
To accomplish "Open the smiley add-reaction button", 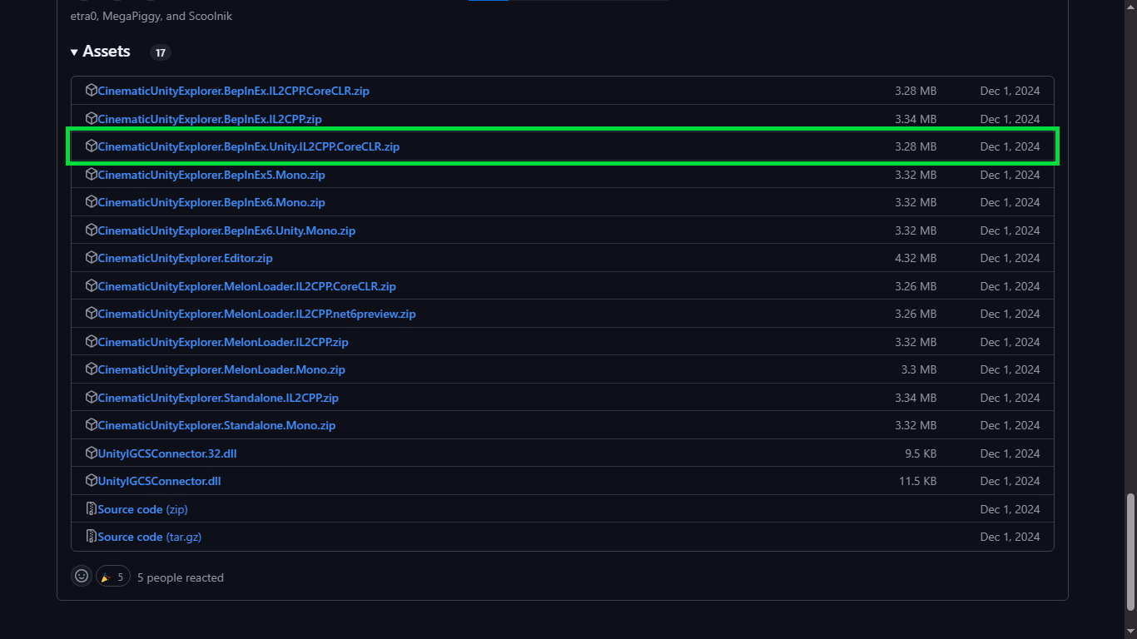I will tap(82, 576).
